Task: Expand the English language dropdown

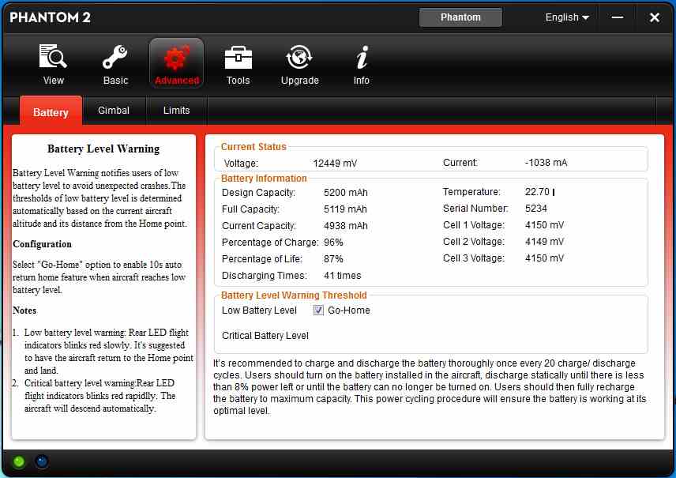Action: 567,17
